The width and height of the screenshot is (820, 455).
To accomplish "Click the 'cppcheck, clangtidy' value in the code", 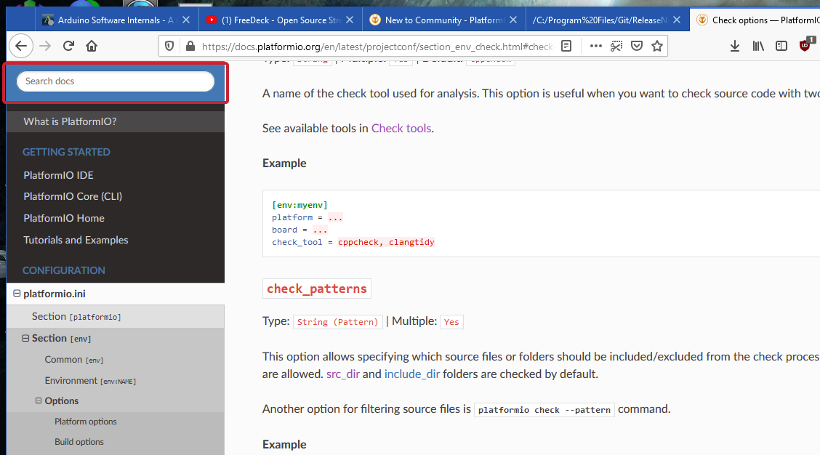I will (x=386, y=242).
